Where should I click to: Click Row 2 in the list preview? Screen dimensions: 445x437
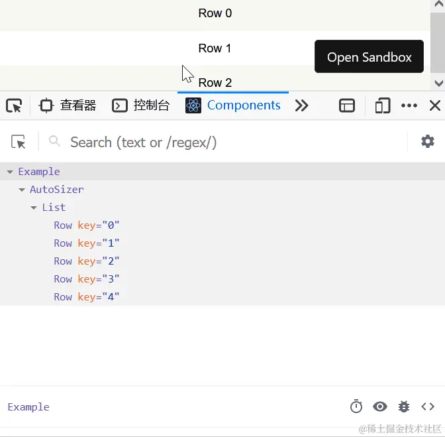coord(215,83)
